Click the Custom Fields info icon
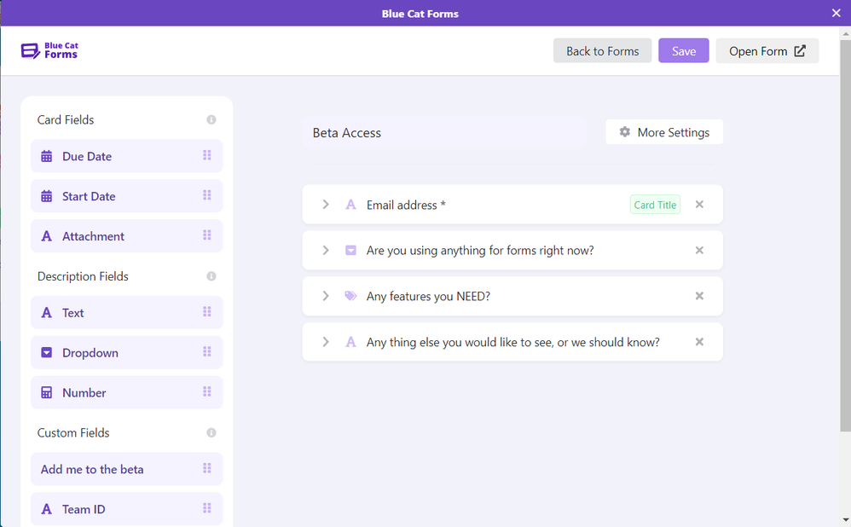 (x=211, y=432)
